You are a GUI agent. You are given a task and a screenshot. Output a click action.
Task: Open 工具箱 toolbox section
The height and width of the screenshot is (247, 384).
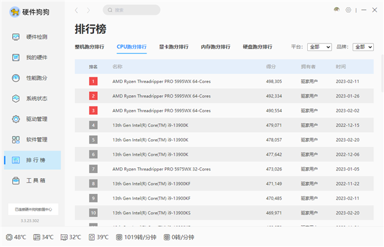[32, 181]
